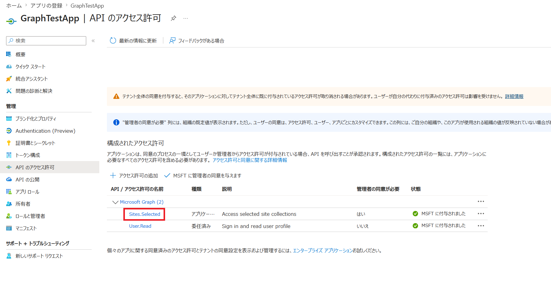Open the feedback icon フィードバックがある場合
The height and width of the screenshot is (291, 551).
pyautogui.click(x=172, y=41)
